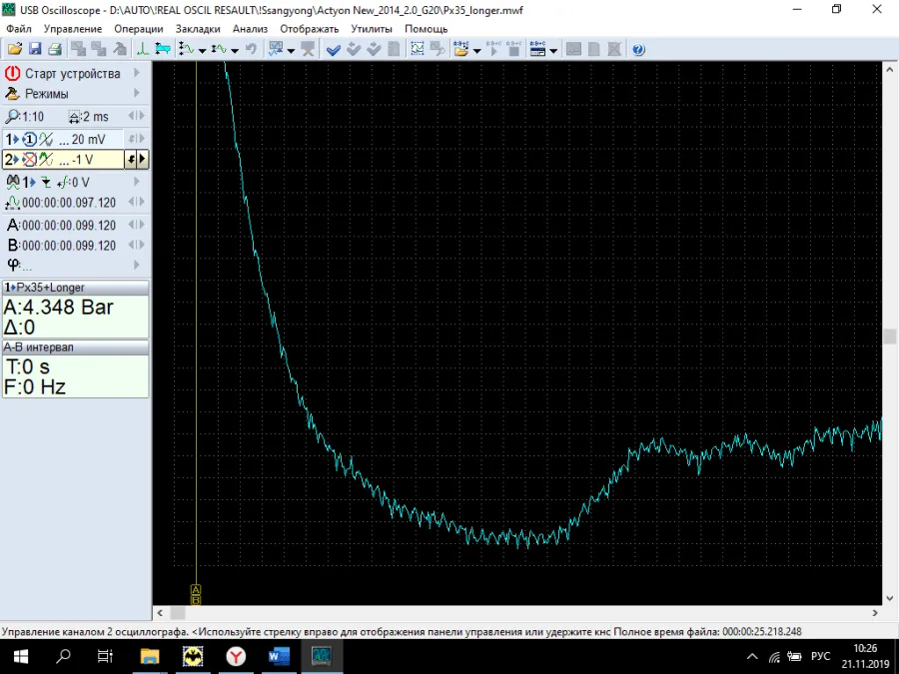The image size is (899, 674).
Task: Click the blue help question mark icon
Action: [638, 49]
